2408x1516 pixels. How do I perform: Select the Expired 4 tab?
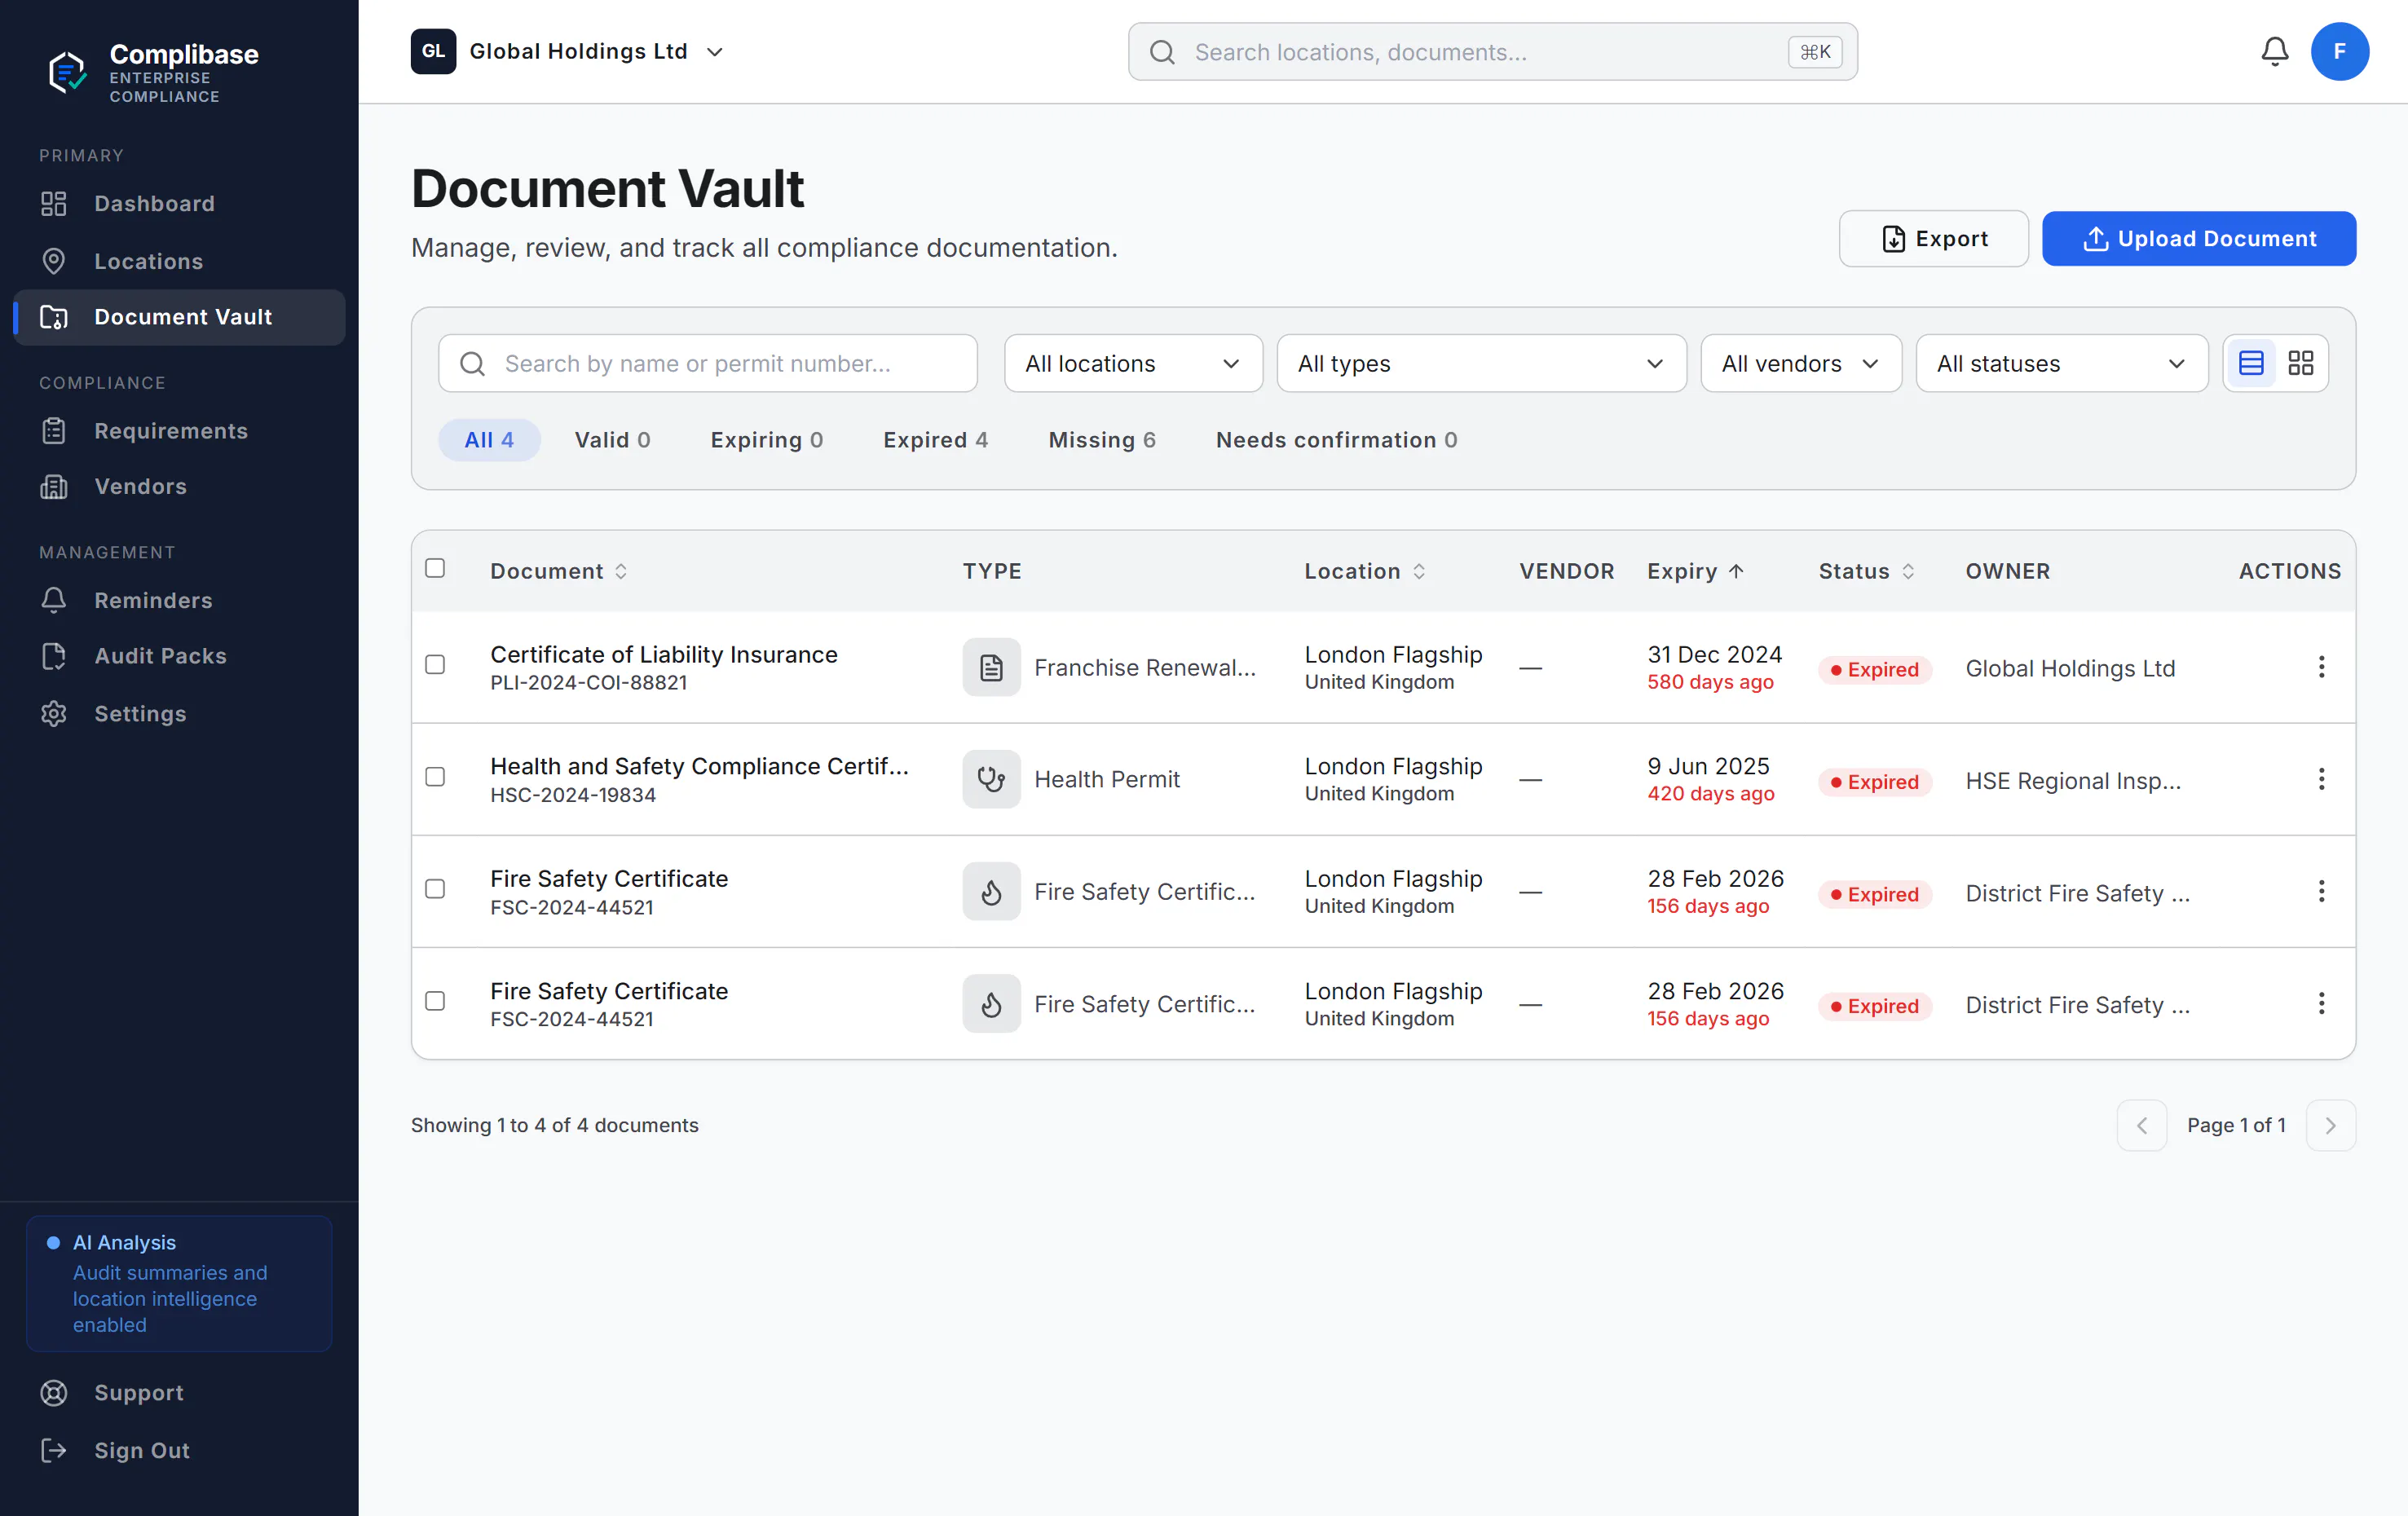tap(935, 440)
